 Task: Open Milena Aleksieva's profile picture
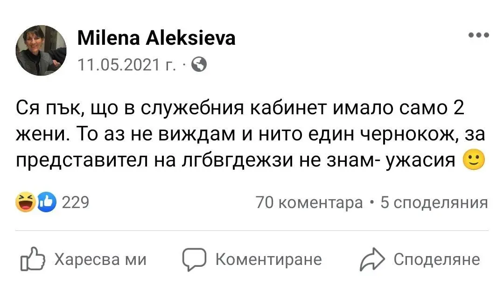[x=42, y=50]
